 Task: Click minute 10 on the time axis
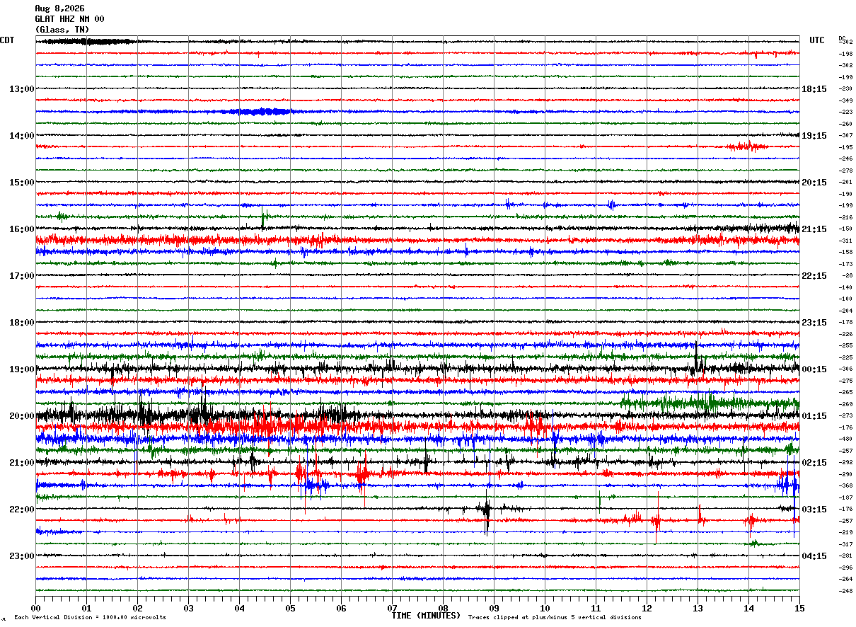click(x=545, y=609)
